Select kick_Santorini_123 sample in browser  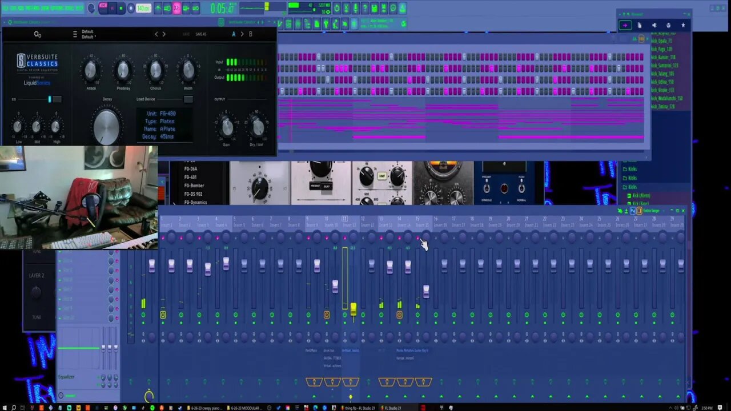(665, 66)
